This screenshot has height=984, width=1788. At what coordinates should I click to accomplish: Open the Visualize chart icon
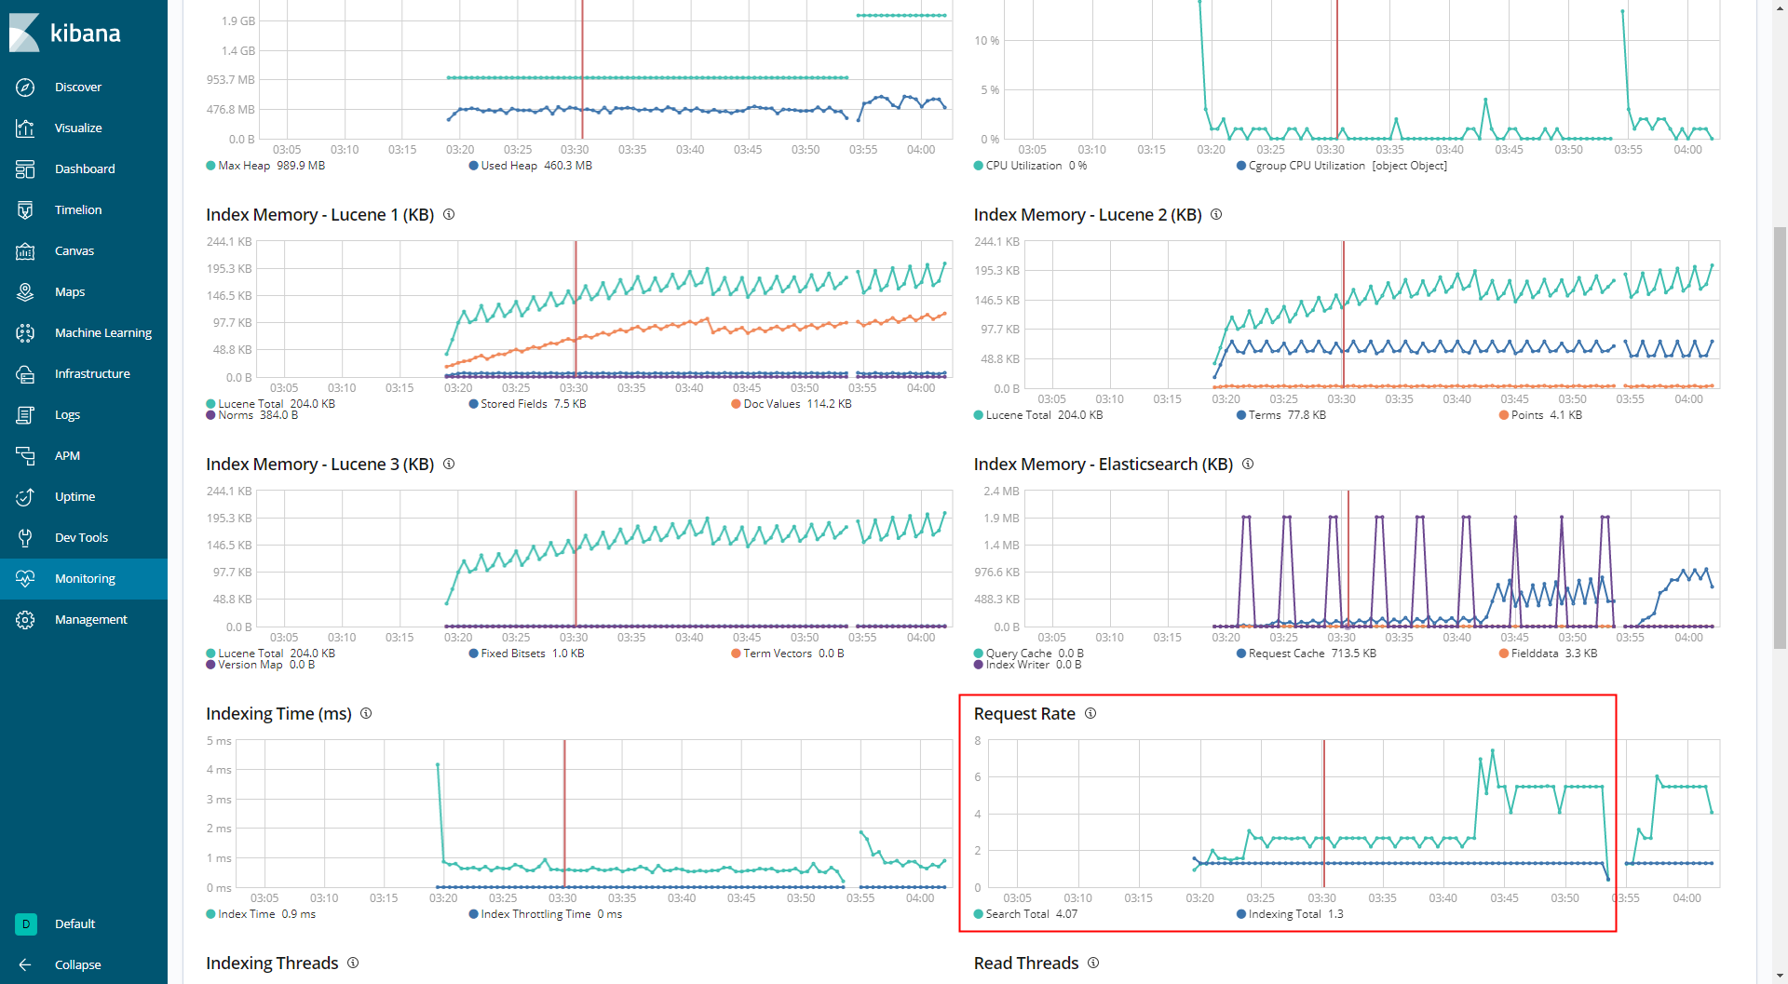[x=25, y=128]
